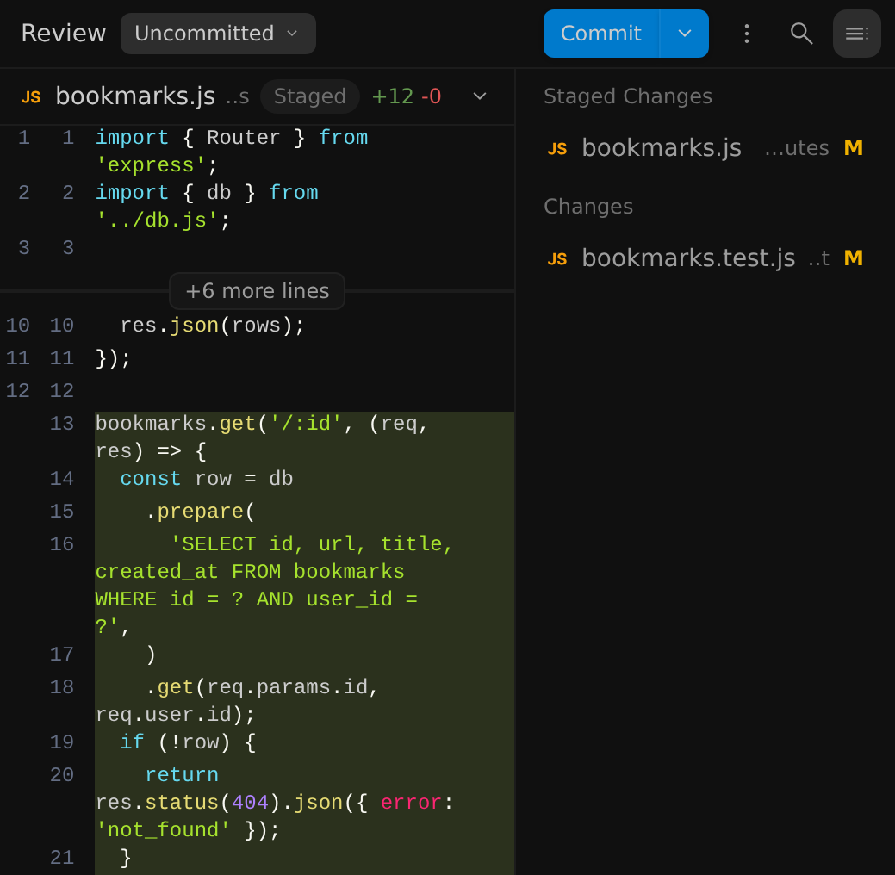Collapse the bookmarks.js diff with chevron
Screen dimensions: 895x875
point(480,96)
